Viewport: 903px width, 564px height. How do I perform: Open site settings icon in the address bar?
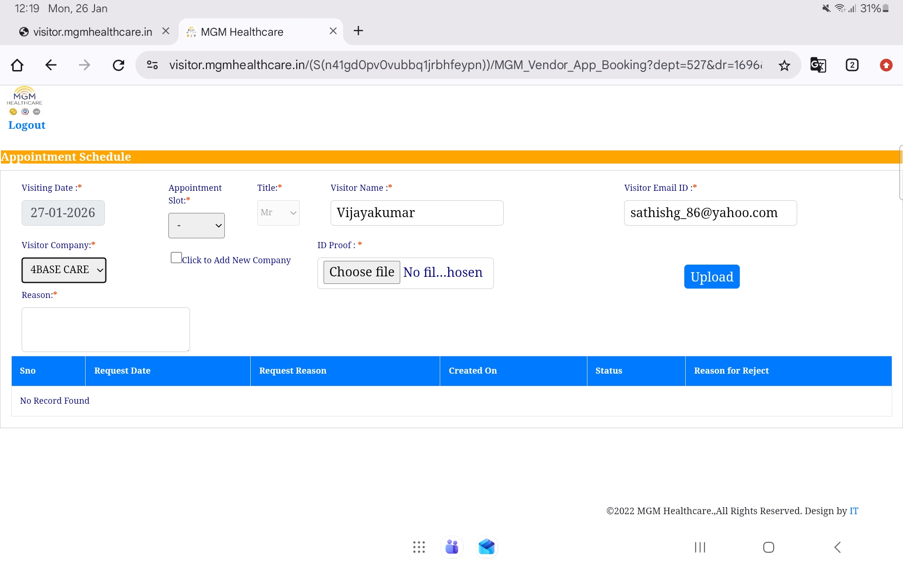(x=152, y=65)
